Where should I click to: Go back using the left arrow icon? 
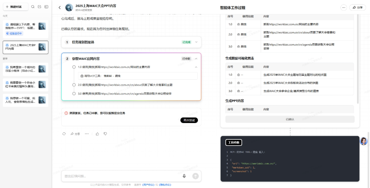pyautogui.click(x=60, y=8)
